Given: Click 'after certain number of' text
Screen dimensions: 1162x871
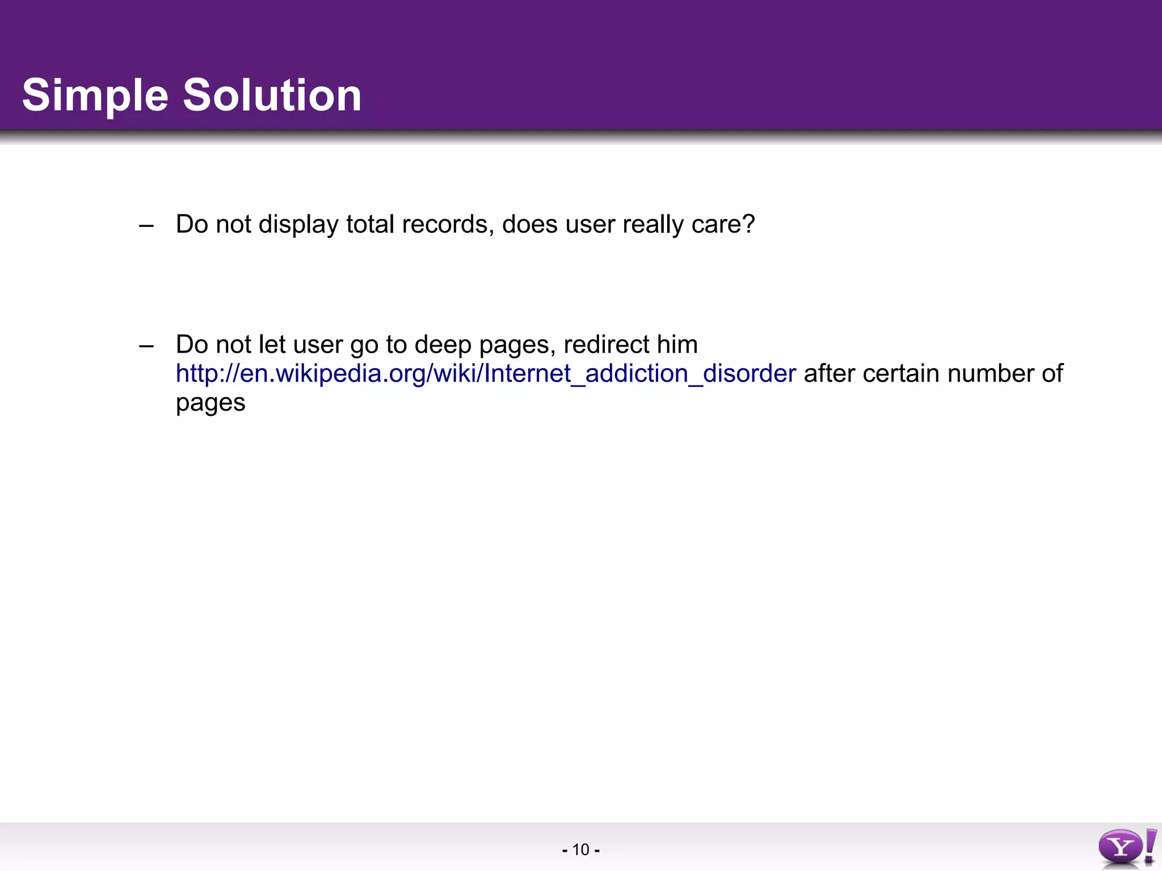Looking at the screenshot, I should click(x=933, y=374).
